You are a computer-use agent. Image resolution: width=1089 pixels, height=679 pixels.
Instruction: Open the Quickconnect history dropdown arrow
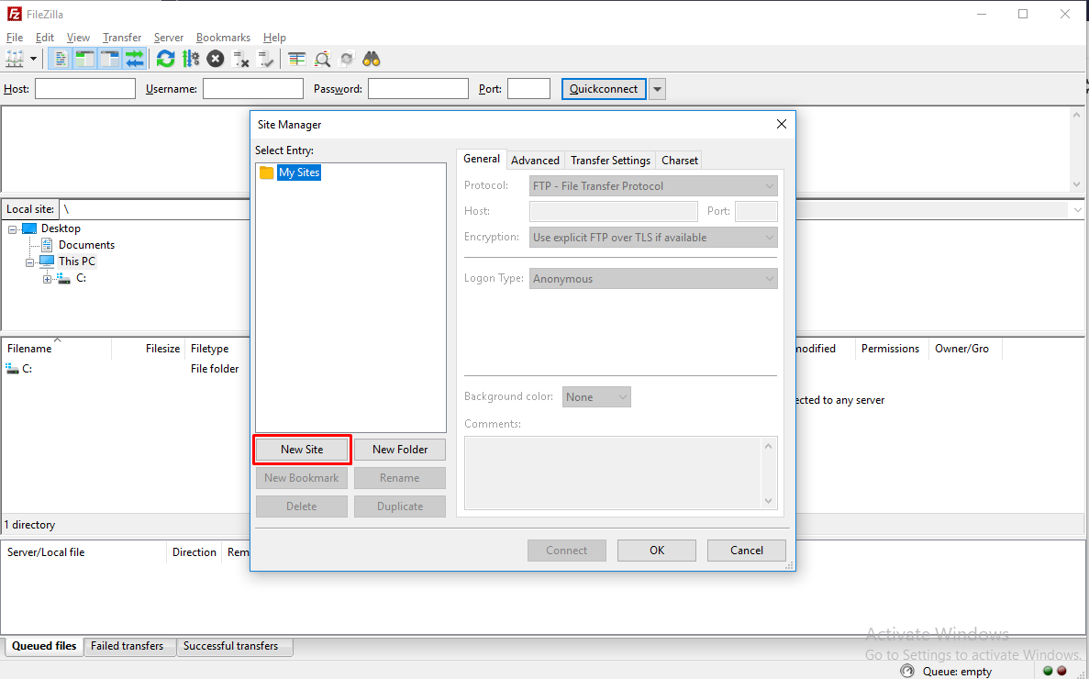tap(657, 89)
